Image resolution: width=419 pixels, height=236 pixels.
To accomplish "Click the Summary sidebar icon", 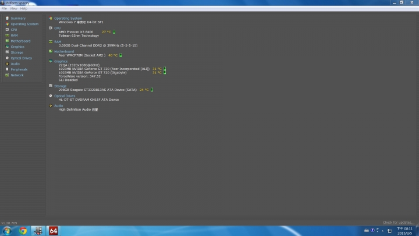I will tap(7, 18).
